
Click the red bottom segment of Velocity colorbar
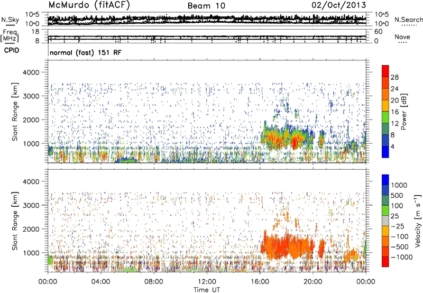tap(385, 262)
